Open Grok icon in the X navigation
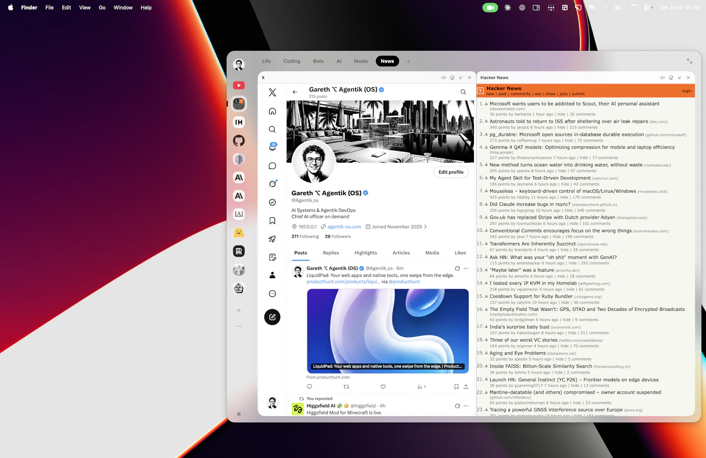Viewport: 706px width, 458px height. coord(272,184)
